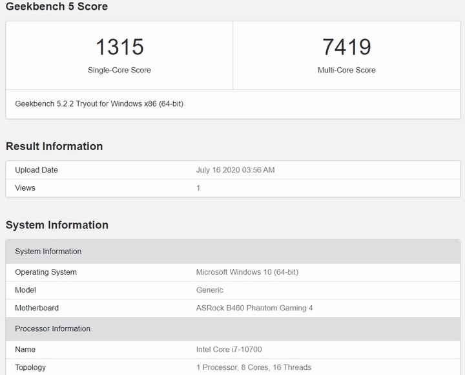Click the Multi-Core Score label
The image size is (465, 375).
pyautogui.click(x=347, y=70)
